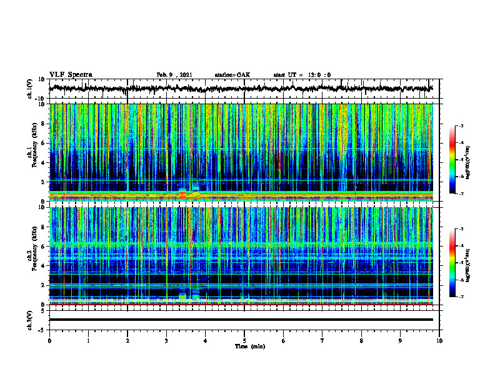Screen dimensions: 495x382
Task: Click the "4" kHz tick on ch.1 spectrogram
Action: click(x=43, y=163)
